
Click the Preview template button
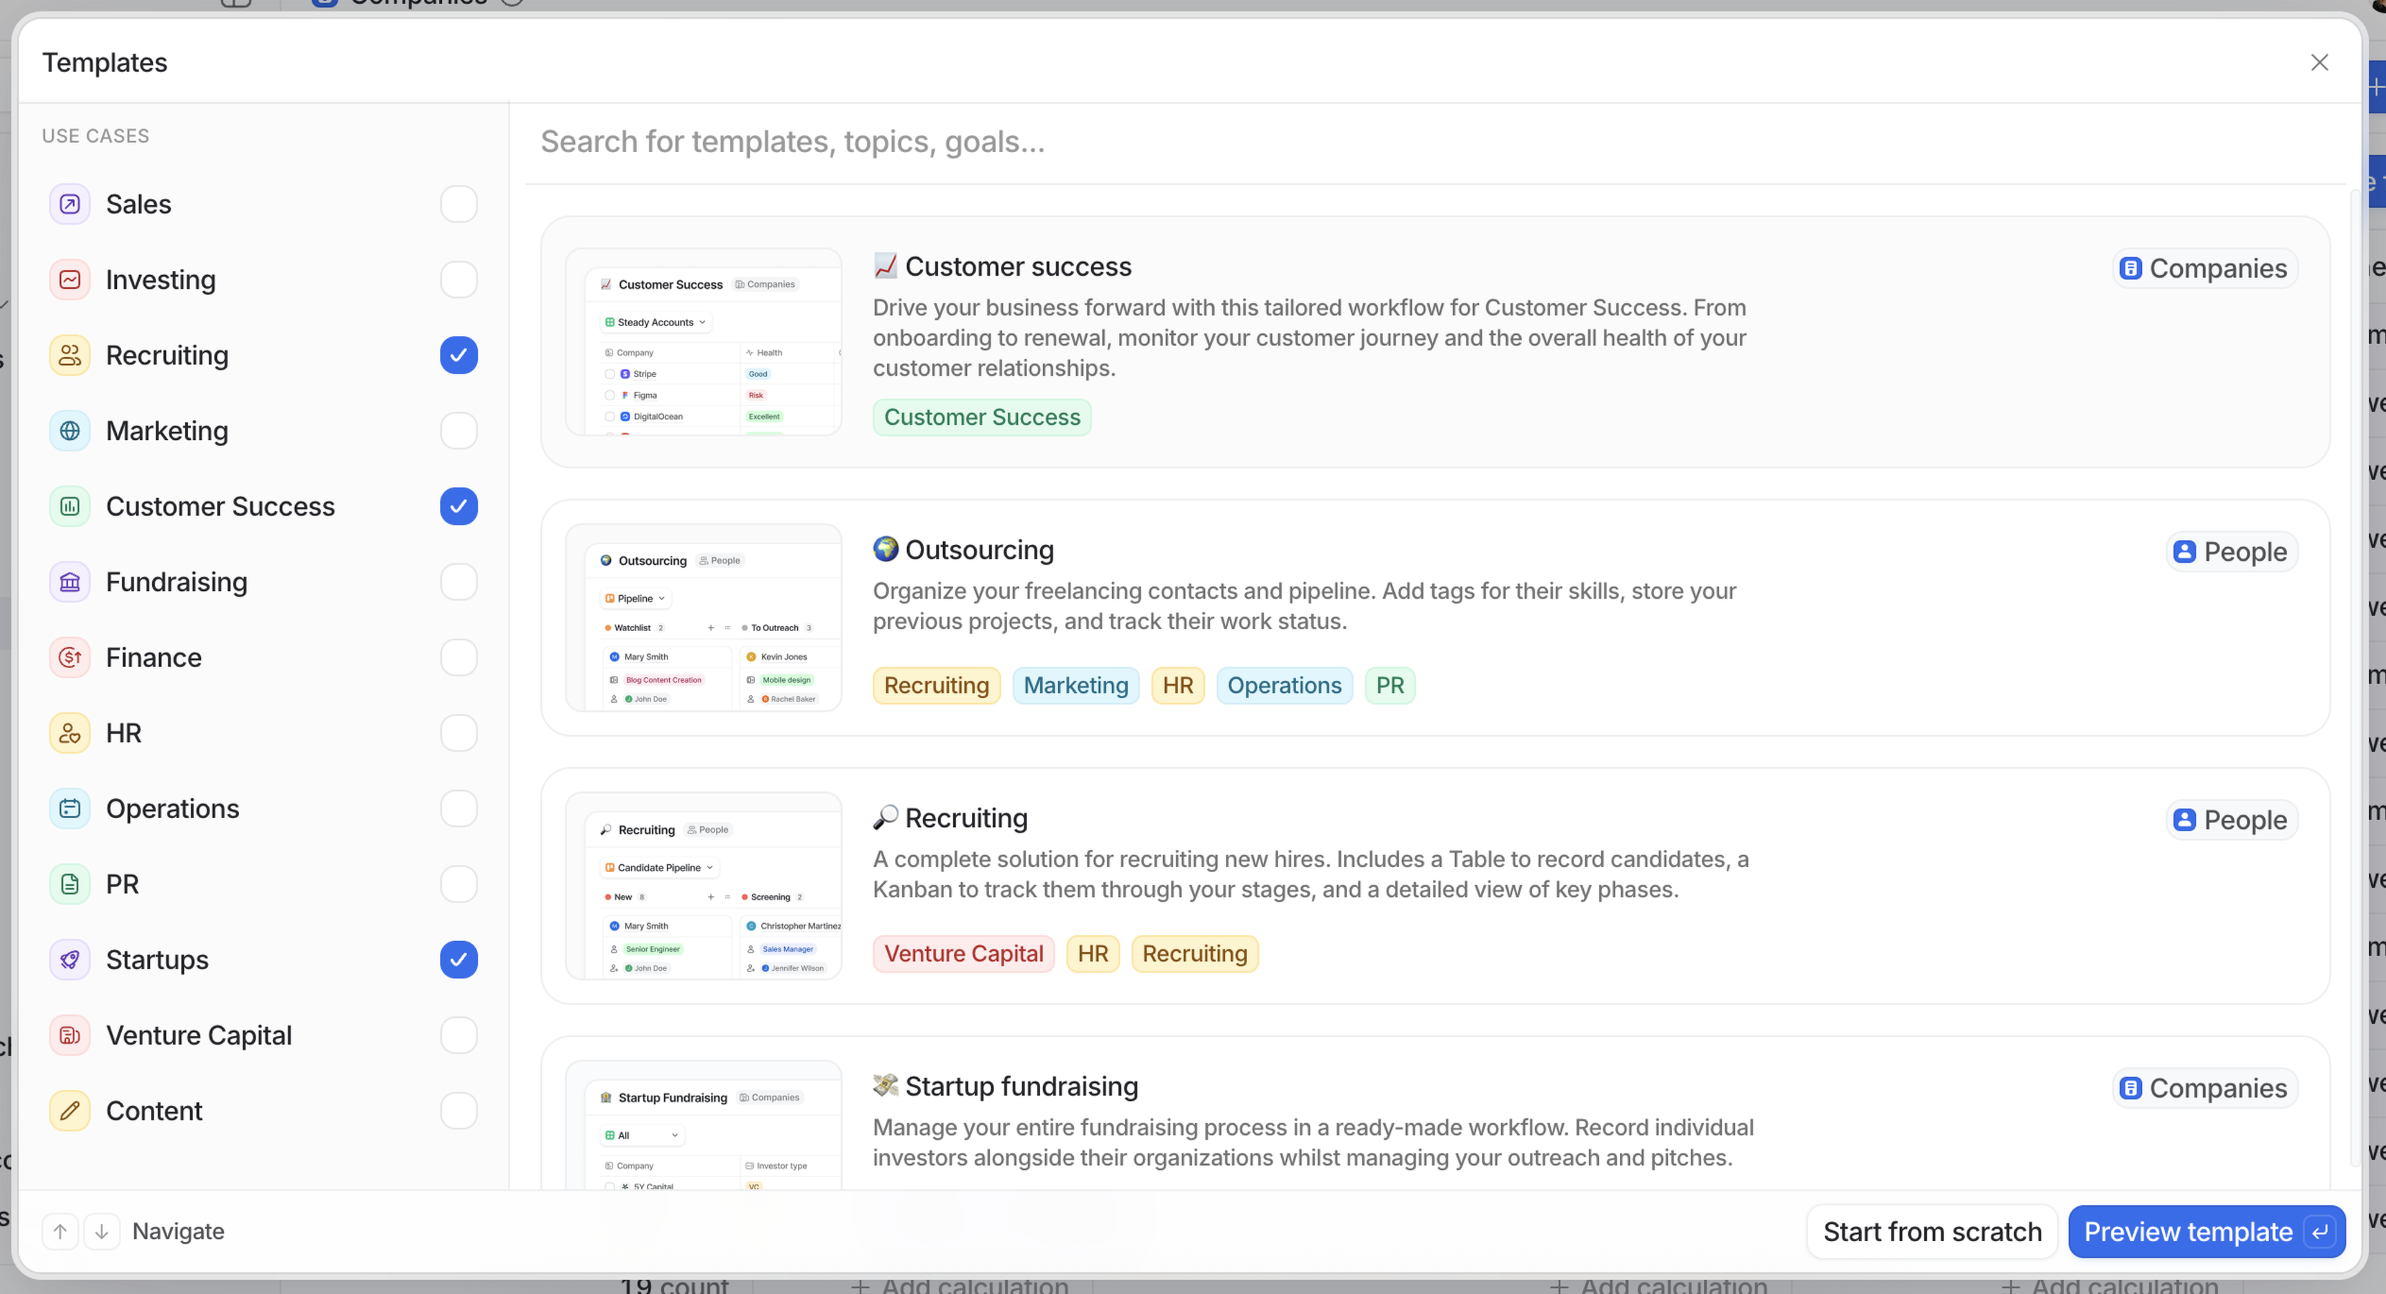(2205, 1231)
